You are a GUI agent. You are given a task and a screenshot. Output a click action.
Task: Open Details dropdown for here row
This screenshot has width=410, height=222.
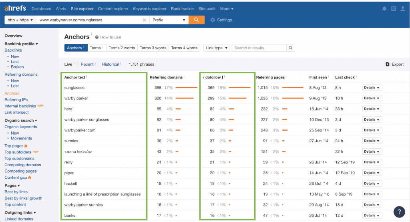[372, 109]
